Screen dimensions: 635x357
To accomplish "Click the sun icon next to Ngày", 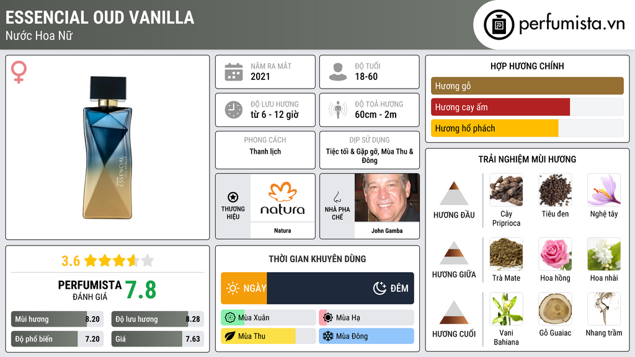I will coord(233,288).
